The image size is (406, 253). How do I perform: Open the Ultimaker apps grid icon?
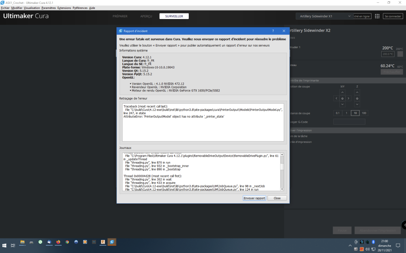[377, 16]
